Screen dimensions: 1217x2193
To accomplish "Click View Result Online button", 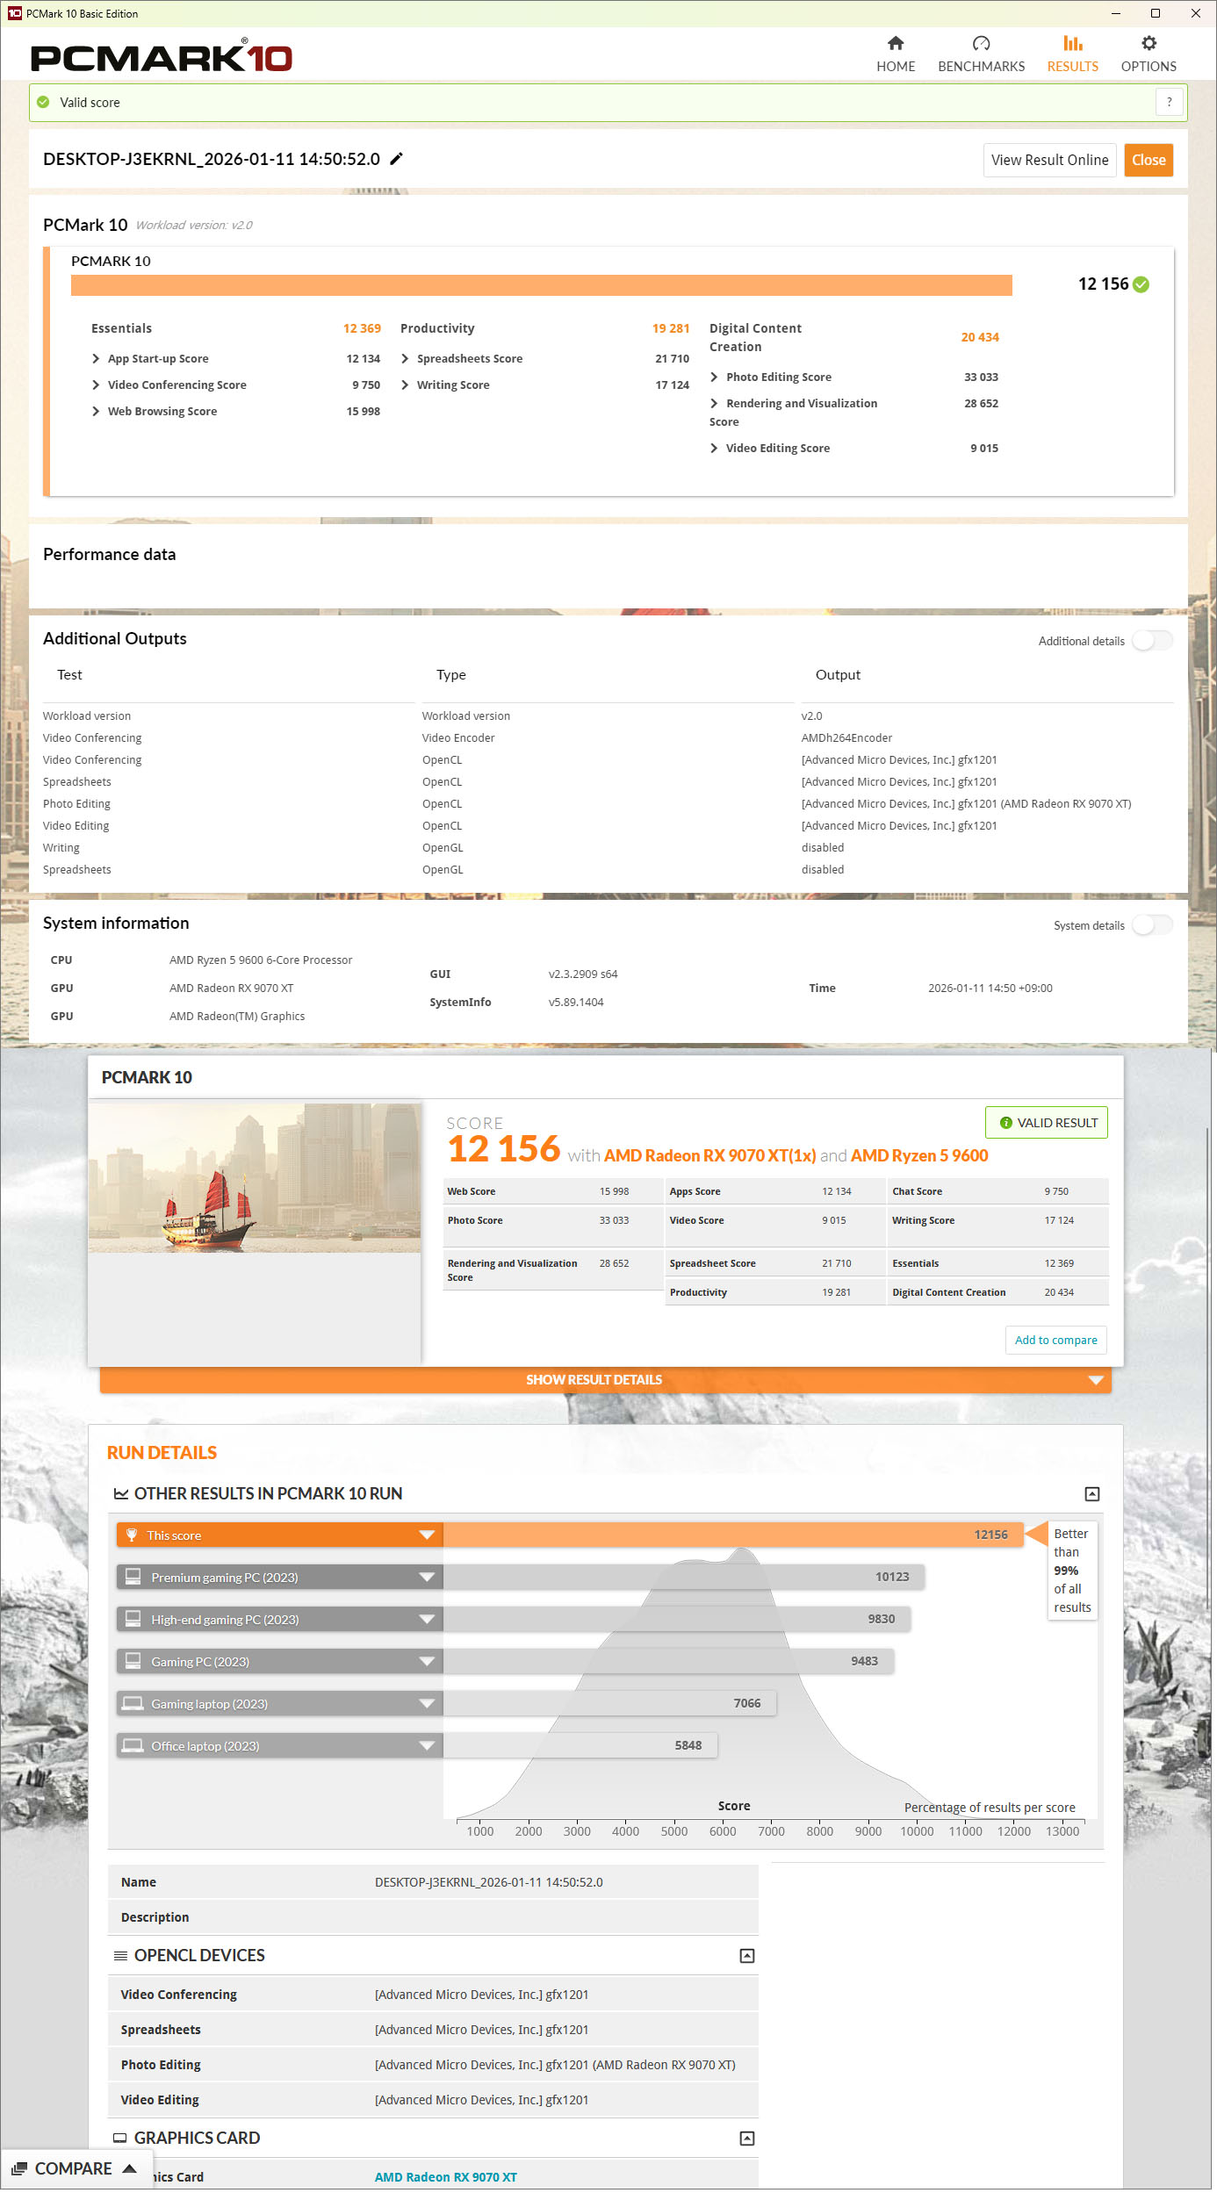I will click(x=1049, y=161).
